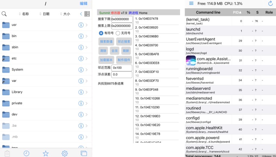276x157 pixels.
Task: Open windows/tabs icon in bottom bar
Action: click(84, 153)
